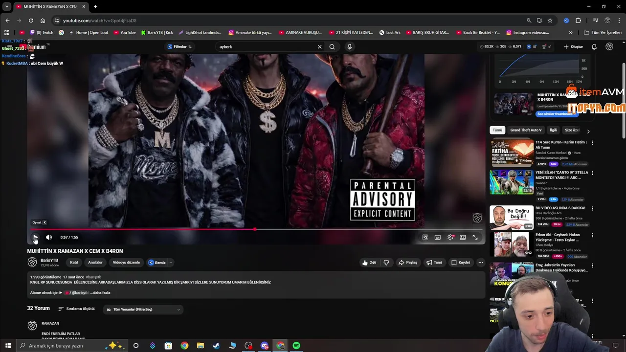Click the search magnifier button
626x352 pixels.
tap(332, 47)
